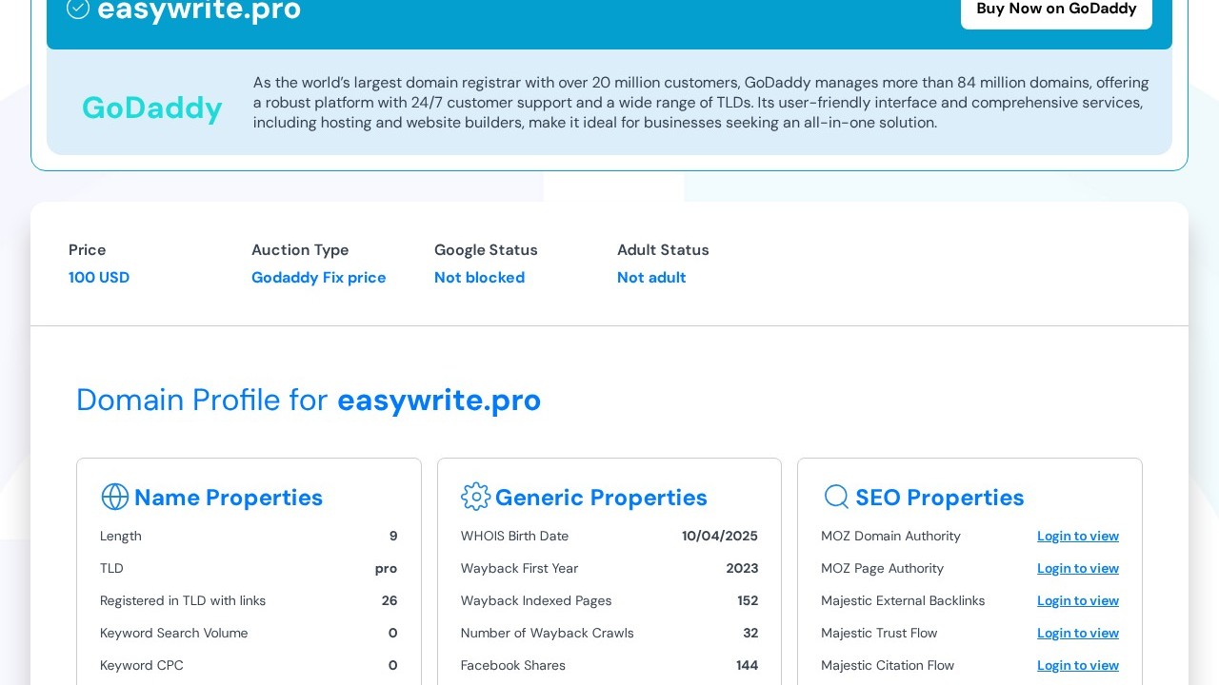Viewport: 1219px width, 685px height.
Task: Select the Name Properties heading
Action: [x=228, y=498]
